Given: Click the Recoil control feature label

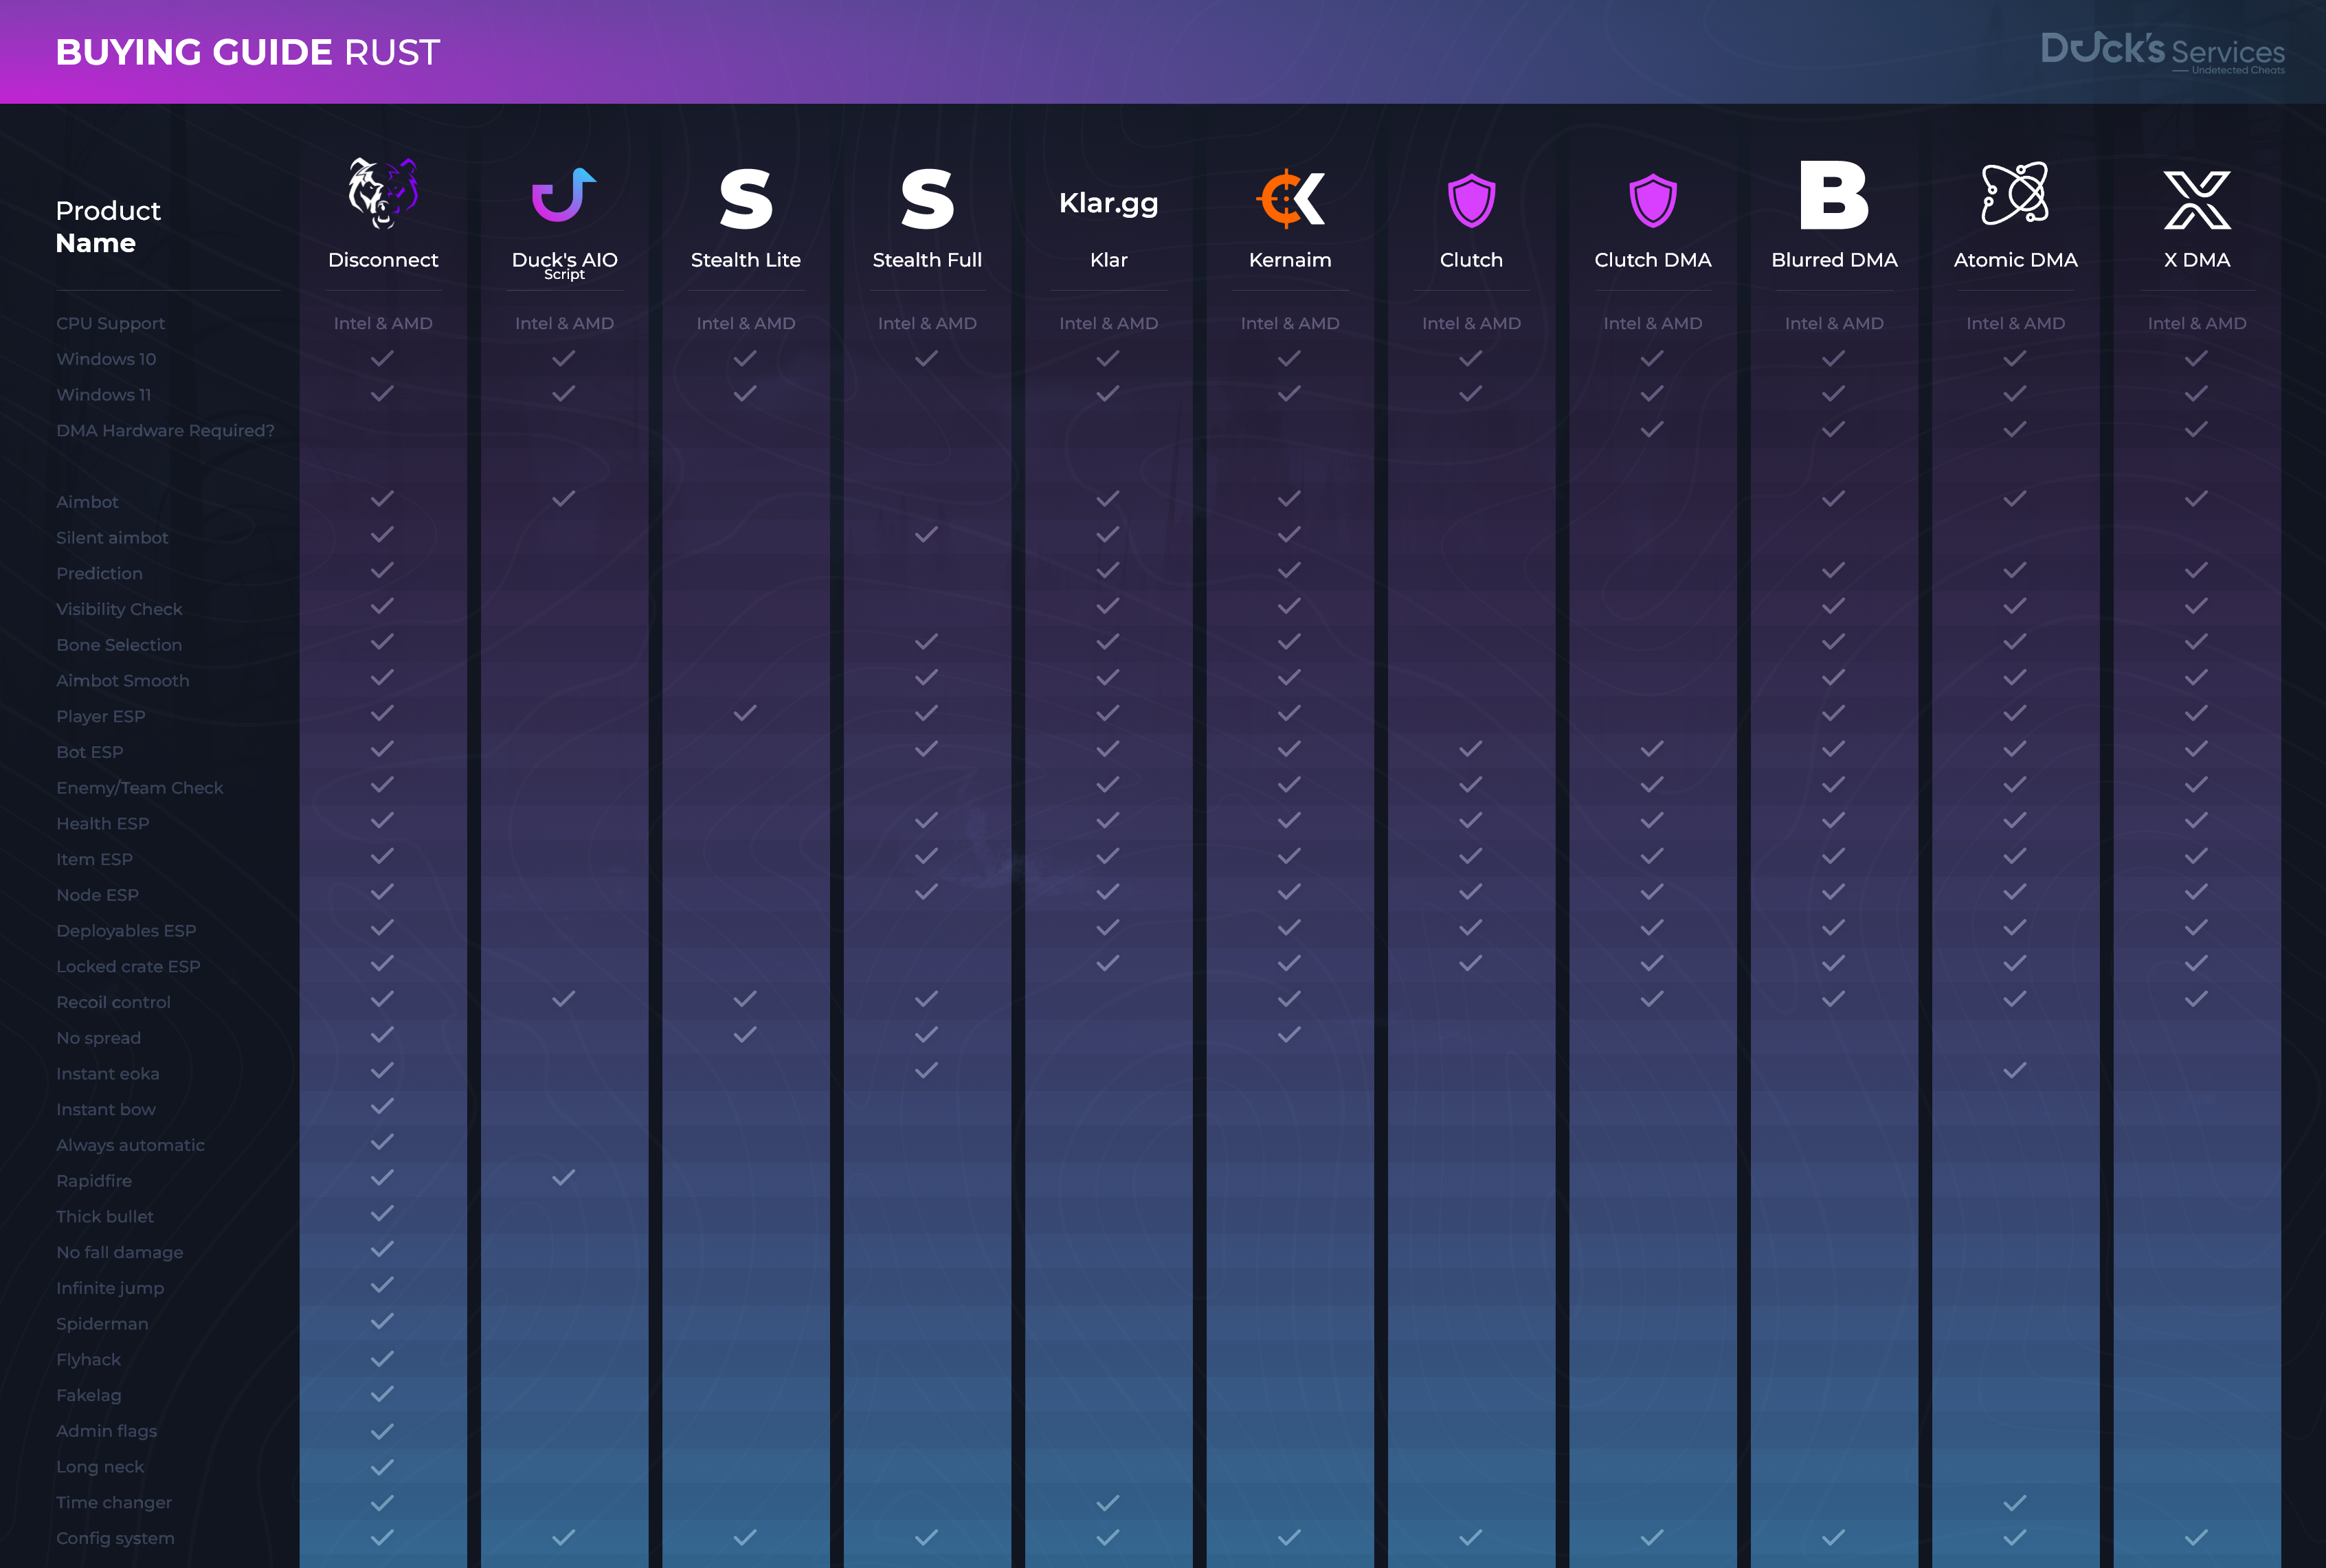Looking at the screenshot, I should 113,1002.
